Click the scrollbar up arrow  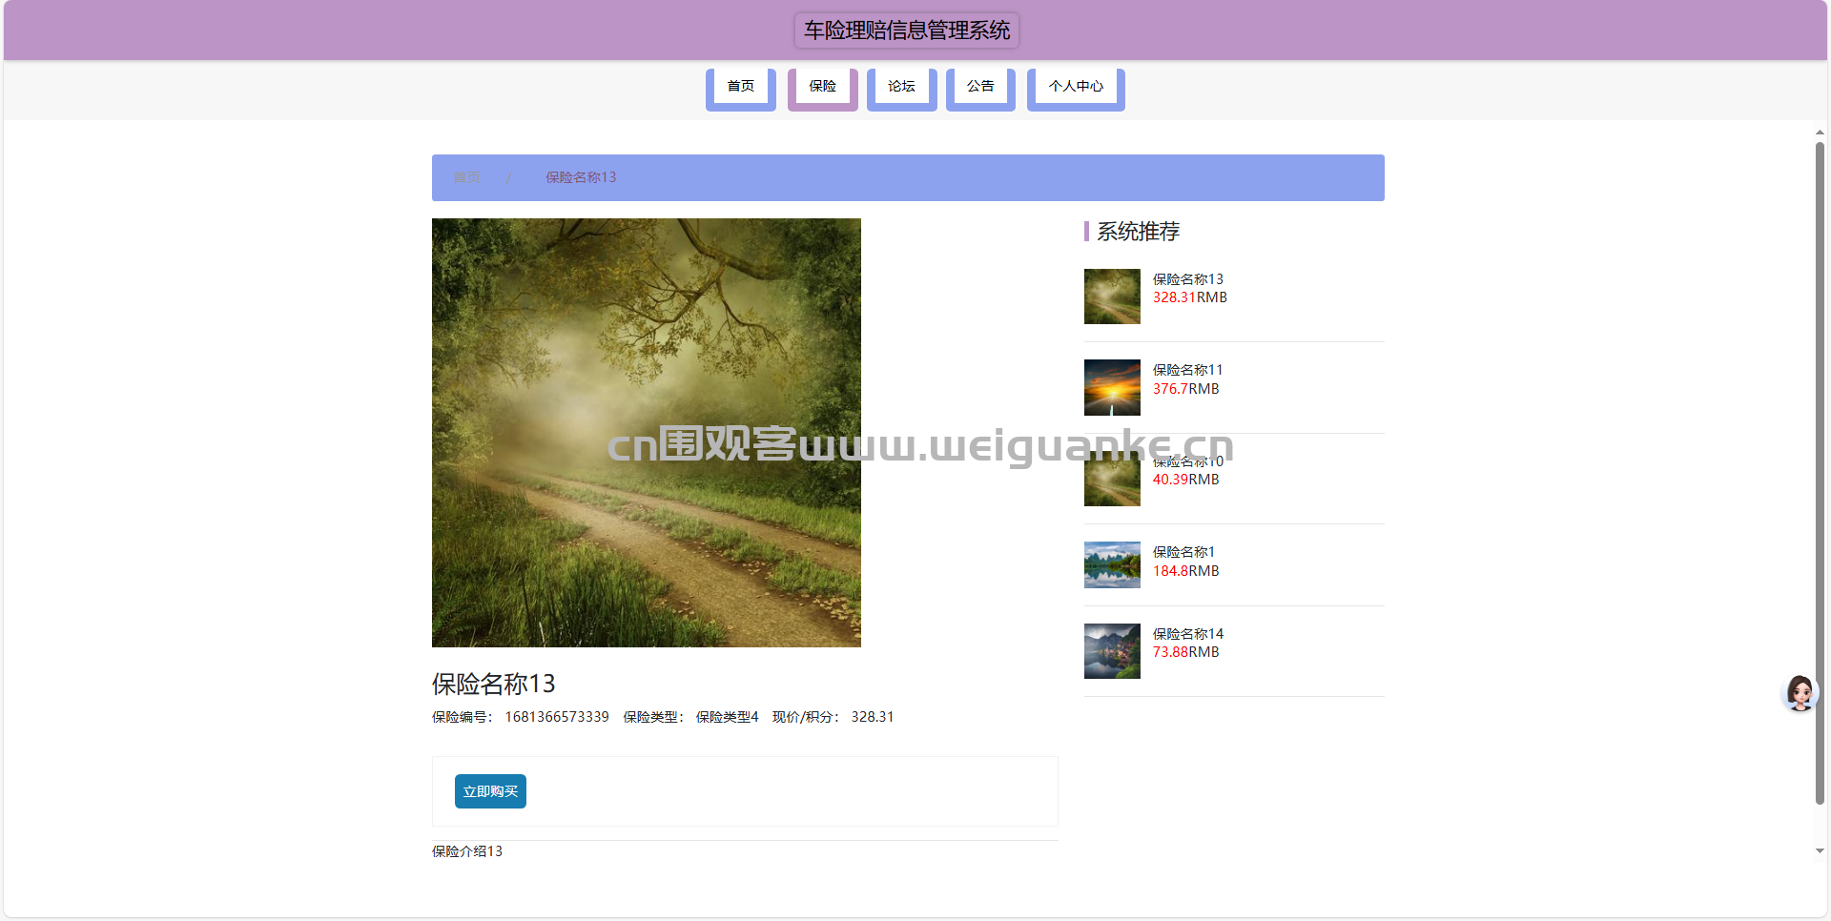[1820, 133]
